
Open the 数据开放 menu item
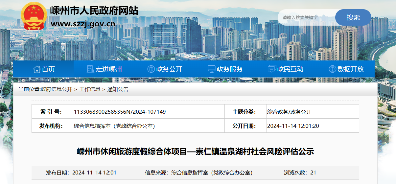coord(346,69)
